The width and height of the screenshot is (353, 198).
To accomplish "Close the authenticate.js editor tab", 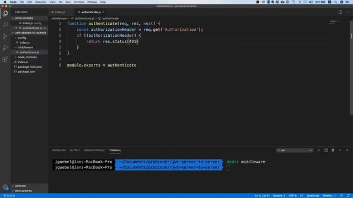I will click(x=104, y=12).
